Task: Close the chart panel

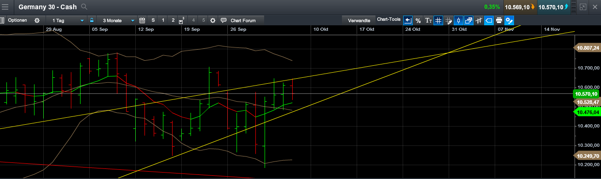Action: coord(595,7)
